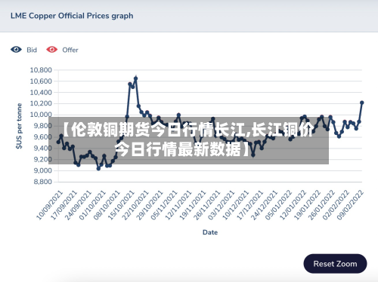Toggle Bid series visibility eye icon

point(16,50)
